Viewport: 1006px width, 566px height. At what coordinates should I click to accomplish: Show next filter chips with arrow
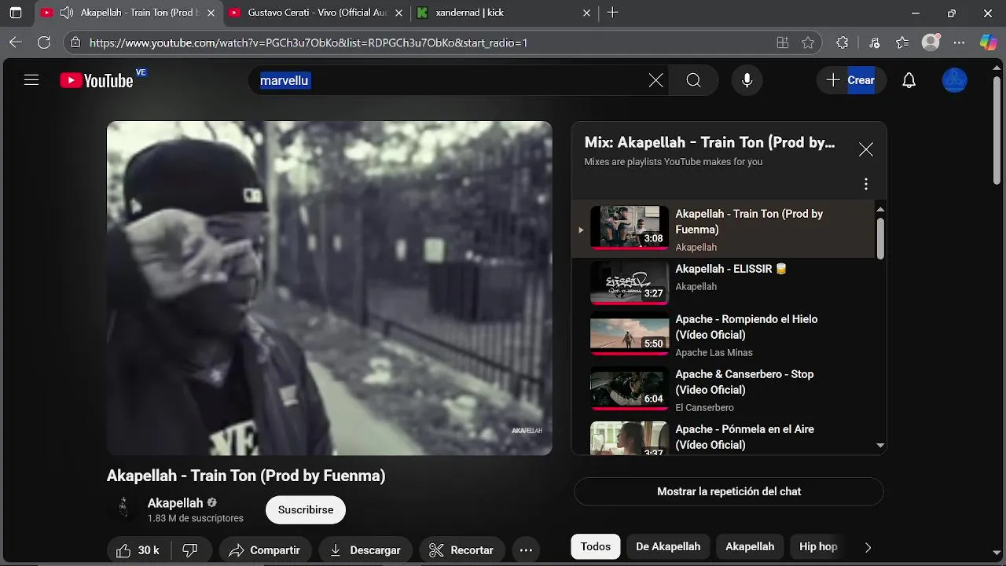868,547
